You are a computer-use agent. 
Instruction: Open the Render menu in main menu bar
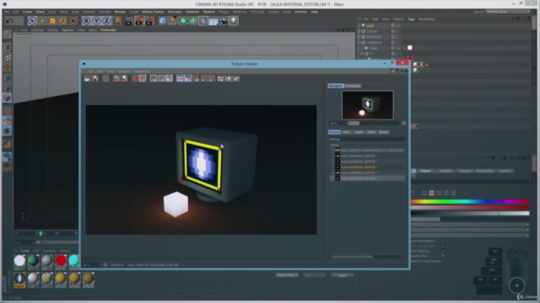pyautogui.click(x=120, y=12)
